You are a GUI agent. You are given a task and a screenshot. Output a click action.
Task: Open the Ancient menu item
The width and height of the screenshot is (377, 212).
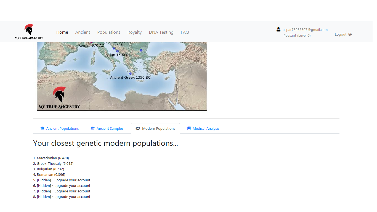click(83, 32)
